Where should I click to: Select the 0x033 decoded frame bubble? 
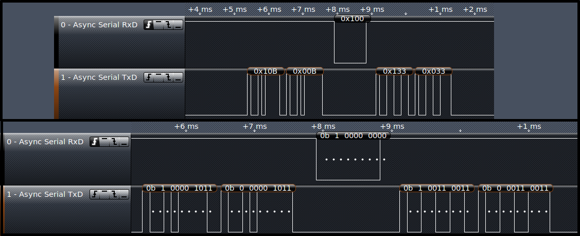433,71
